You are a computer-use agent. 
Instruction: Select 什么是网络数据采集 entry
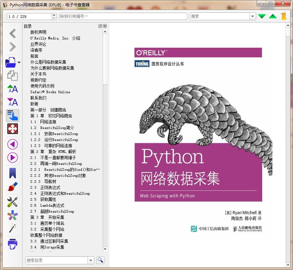[x=48, y=62]
